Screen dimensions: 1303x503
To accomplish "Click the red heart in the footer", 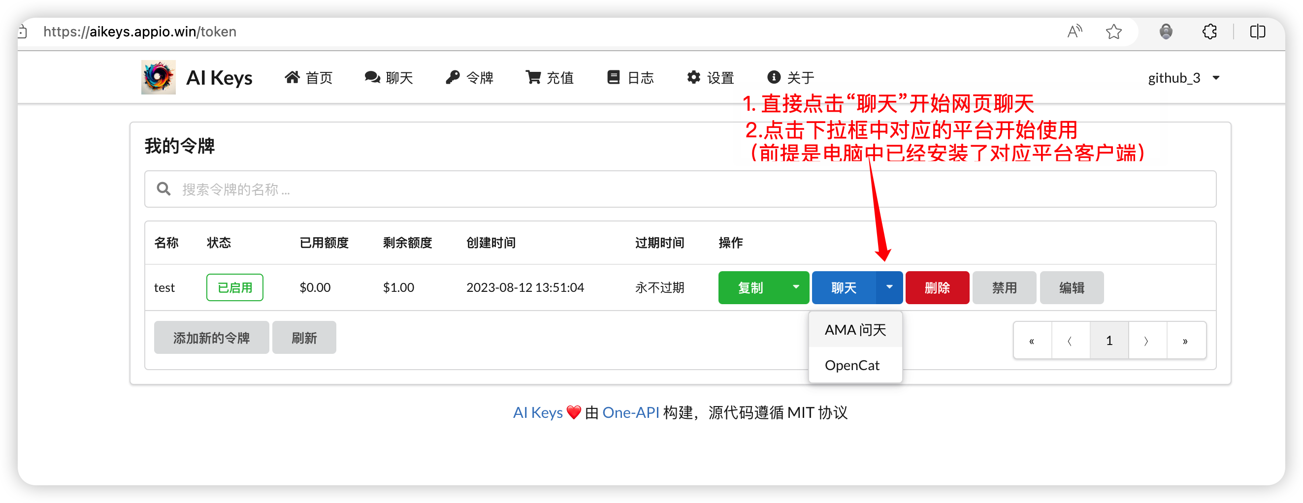I will coord(574,412).
